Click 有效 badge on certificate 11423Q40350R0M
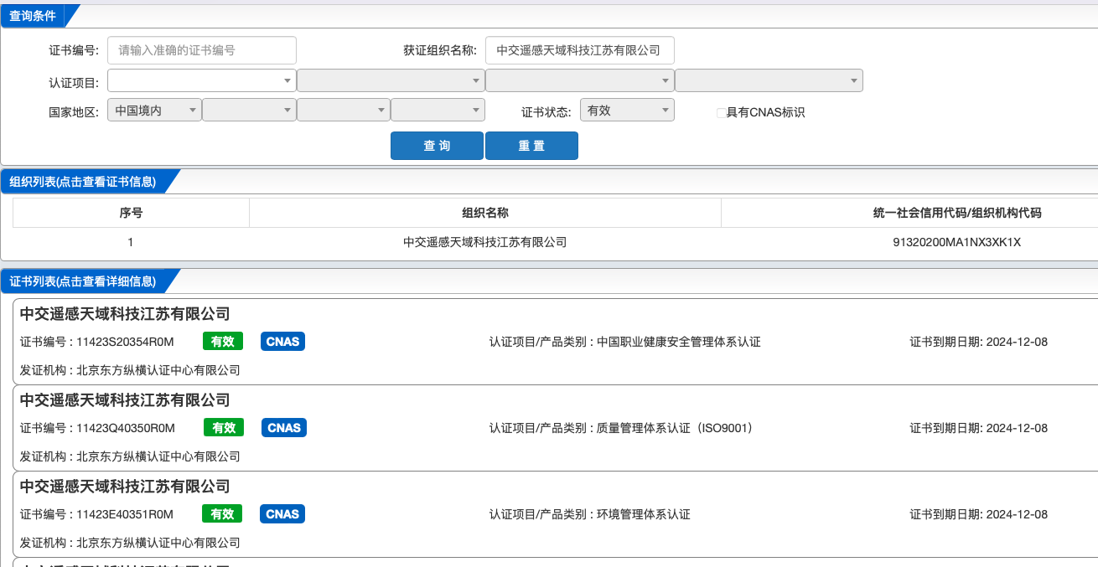This screenshot has width=1098, height=567. pyautogui.click(x=224, y=428)
